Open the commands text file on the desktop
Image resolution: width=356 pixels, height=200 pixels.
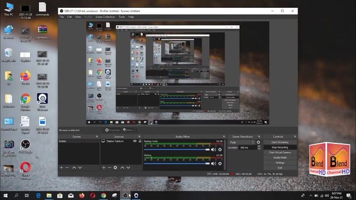coord(42,9)
